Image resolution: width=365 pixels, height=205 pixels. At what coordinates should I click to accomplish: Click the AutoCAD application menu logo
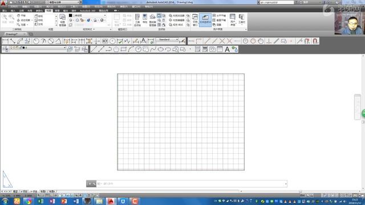click(x=3, y=3)
